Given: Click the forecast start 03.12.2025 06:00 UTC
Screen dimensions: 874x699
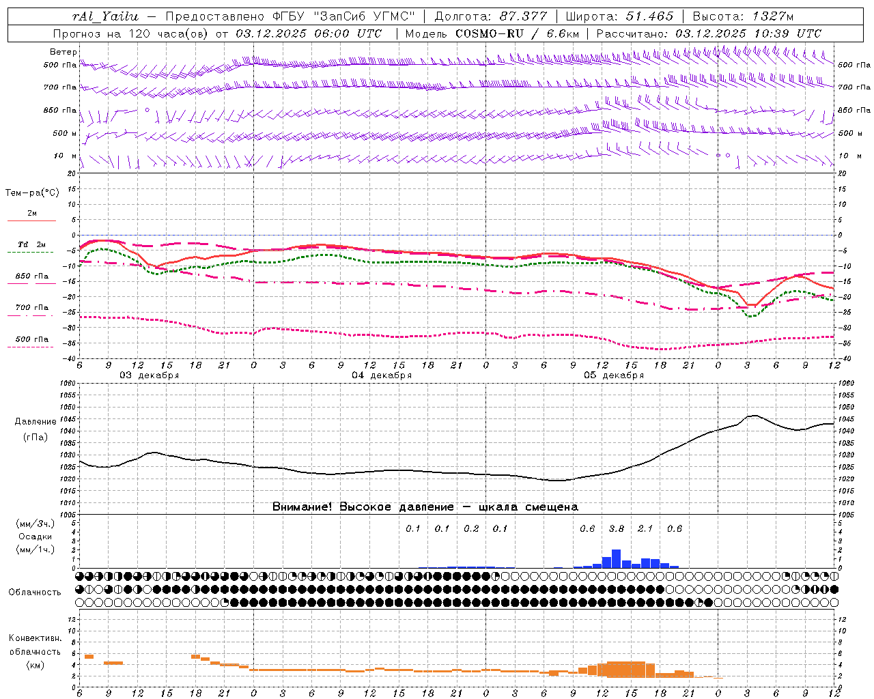Looking at the screenshot, I should pos(309,33).
